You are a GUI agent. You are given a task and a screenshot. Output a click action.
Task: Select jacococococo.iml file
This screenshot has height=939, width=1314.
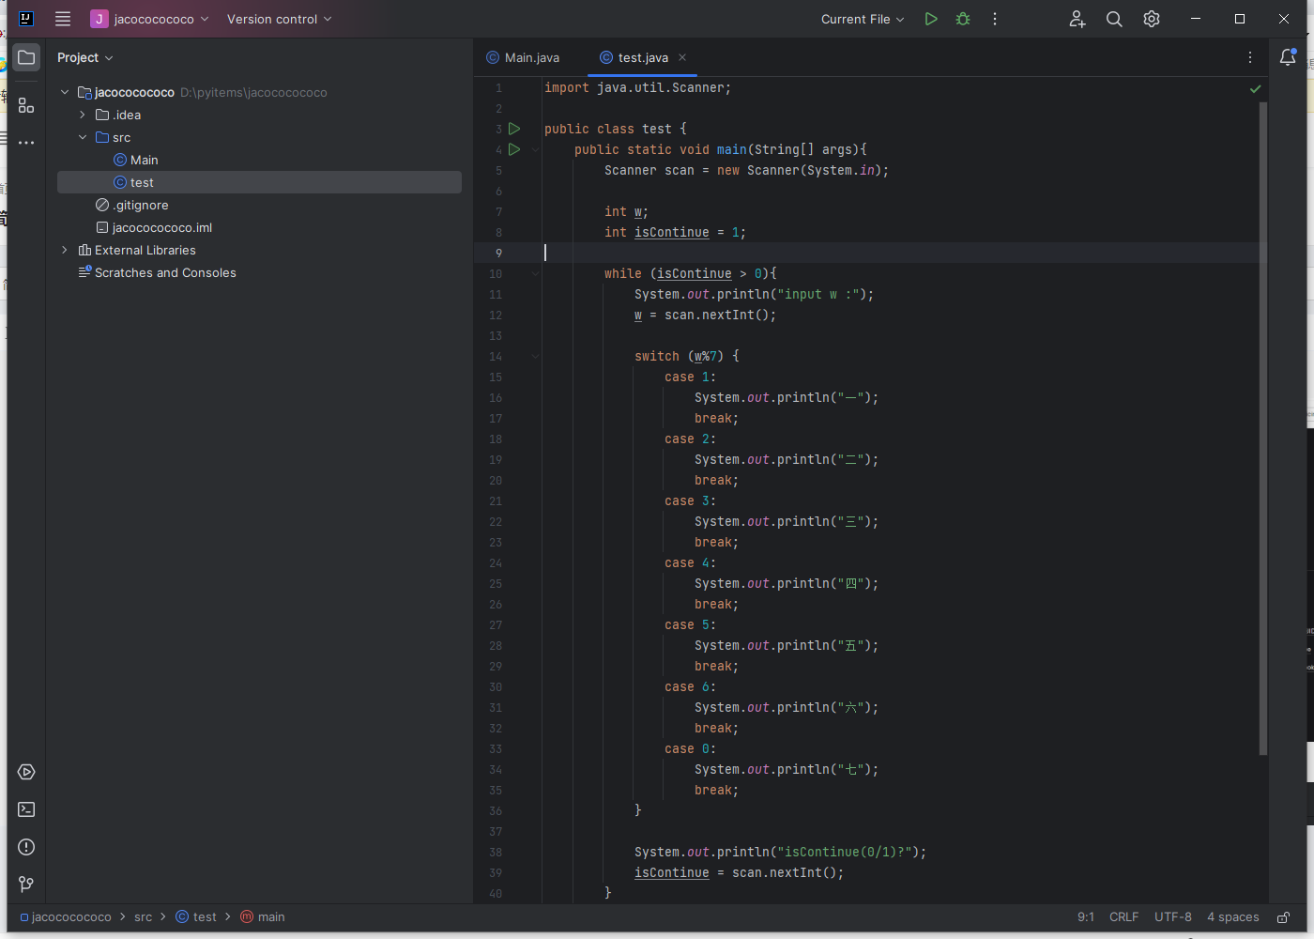[154, 227]
